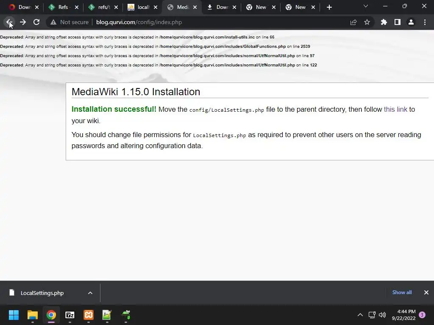
Task: Open Notepad++ from the taskbar
Action: (107, 315)
